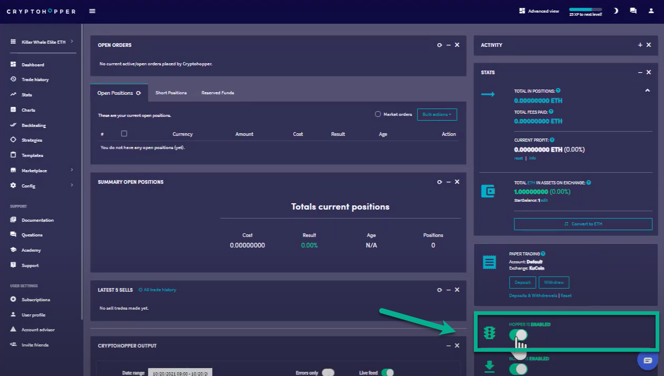The height and width of the screenshot is (376, 664).
Task: Switch to the Short Positions tab
Action: [171, 93]
